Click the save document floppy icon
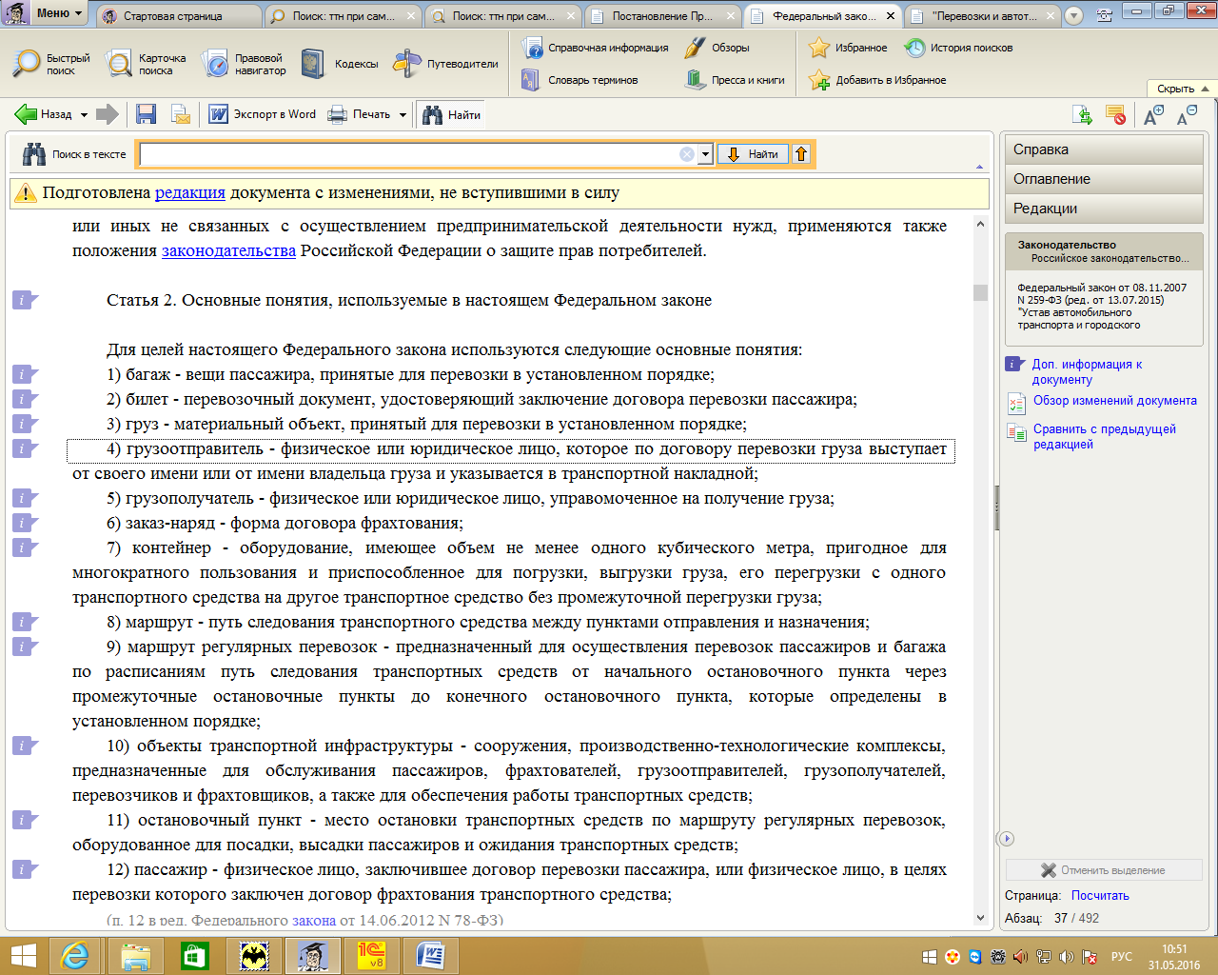This screenshot has height=975, width=1218. click(x=146, y=114)
